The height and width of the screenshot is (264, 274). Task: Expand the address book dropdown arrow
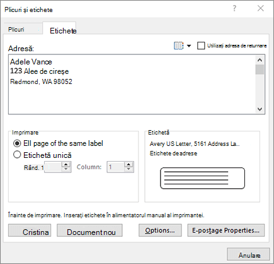[189, 45]
